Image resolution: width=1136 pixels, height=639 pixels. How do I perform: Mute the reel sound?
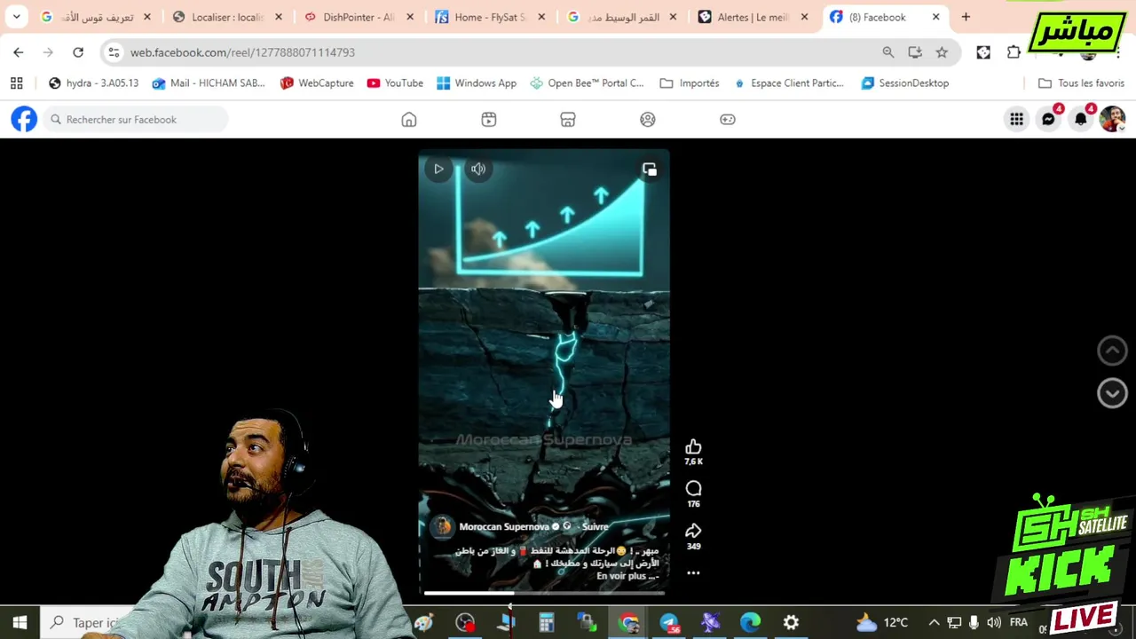(478, 169)
